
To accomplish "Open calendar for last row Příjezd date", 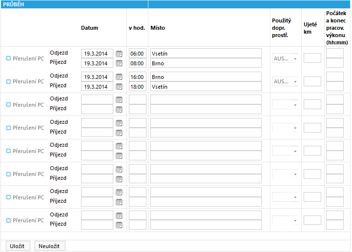I will pyautogui.click(x=119, y=225).
